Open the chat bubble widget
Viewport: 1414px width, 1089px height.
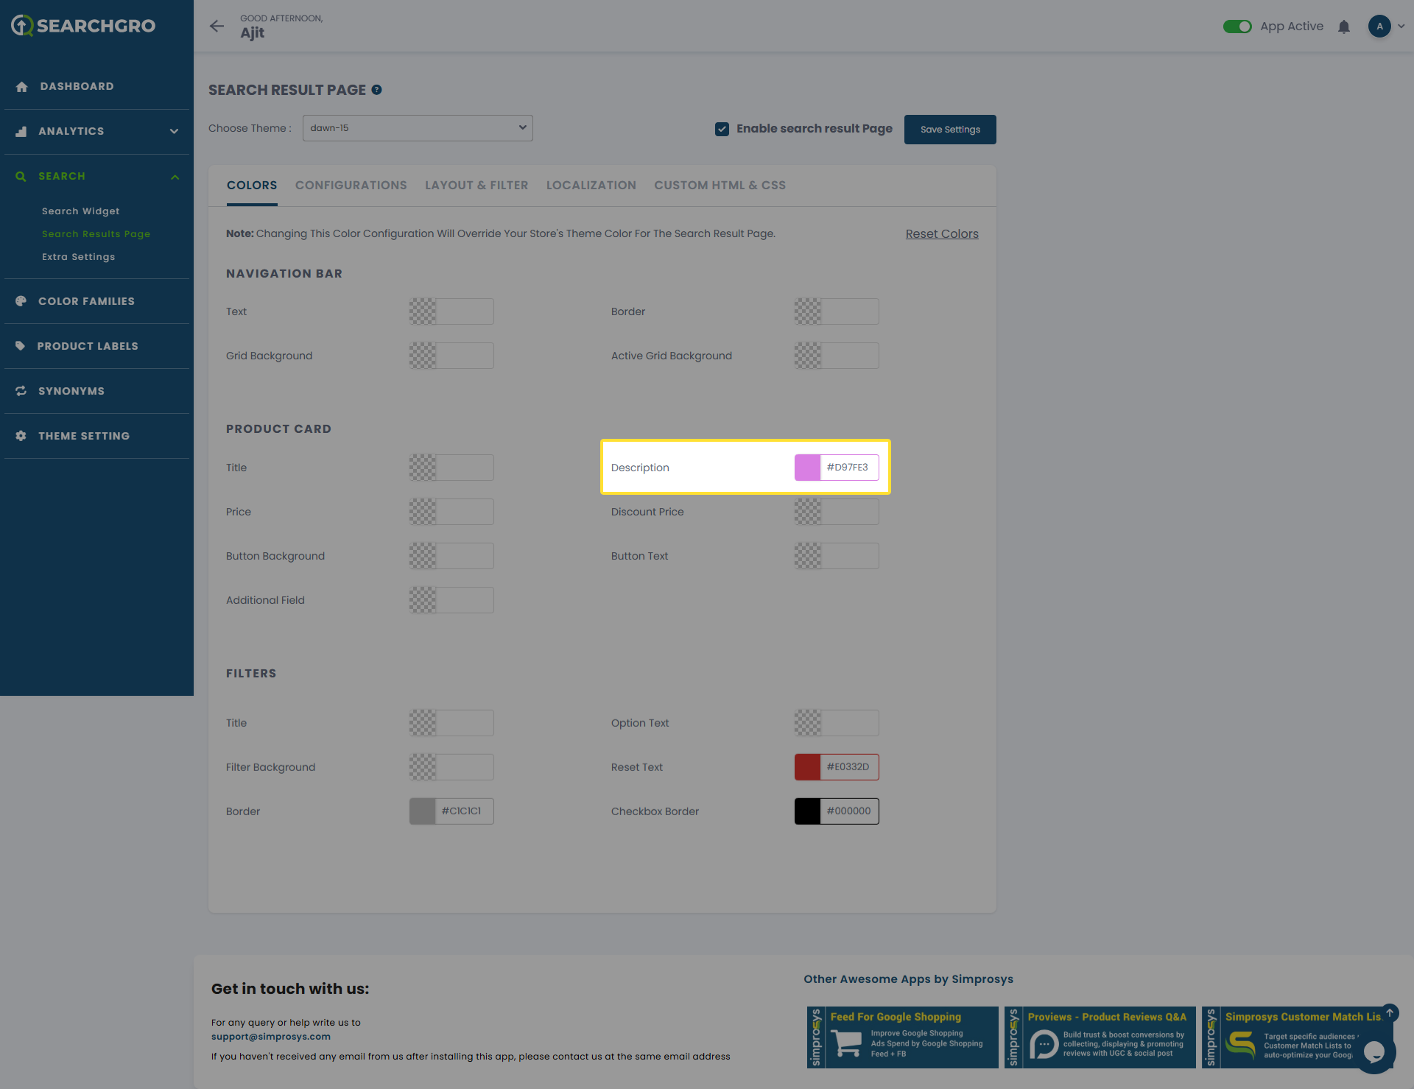click(1373, 1052)
